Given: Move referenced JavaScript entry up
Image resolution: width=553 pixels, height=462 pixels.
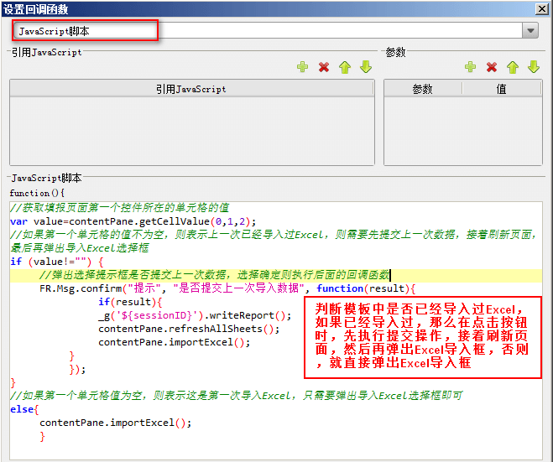Looking at the screenshot, I should (345, 66).
